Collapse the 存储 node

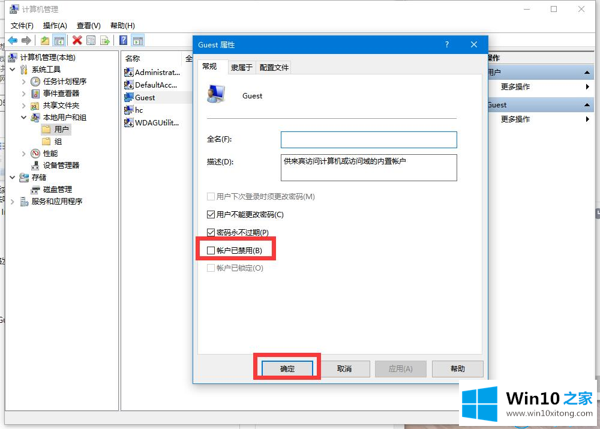coord(12,177)
